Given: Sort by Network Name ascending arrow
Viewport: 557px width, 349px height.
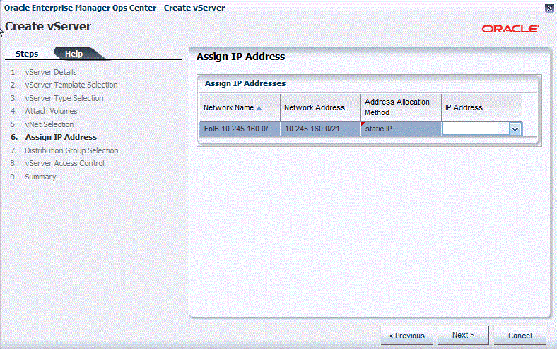Looking at the screenshot, I should click(259, 108).
